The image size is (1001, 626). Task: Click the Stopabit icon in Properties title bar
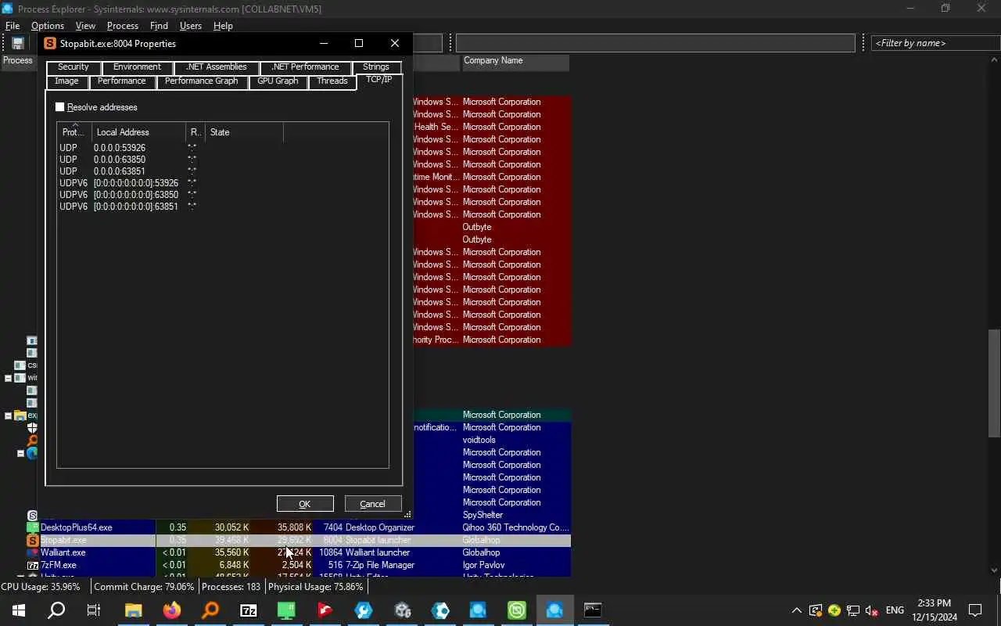[x=50, y=44]
